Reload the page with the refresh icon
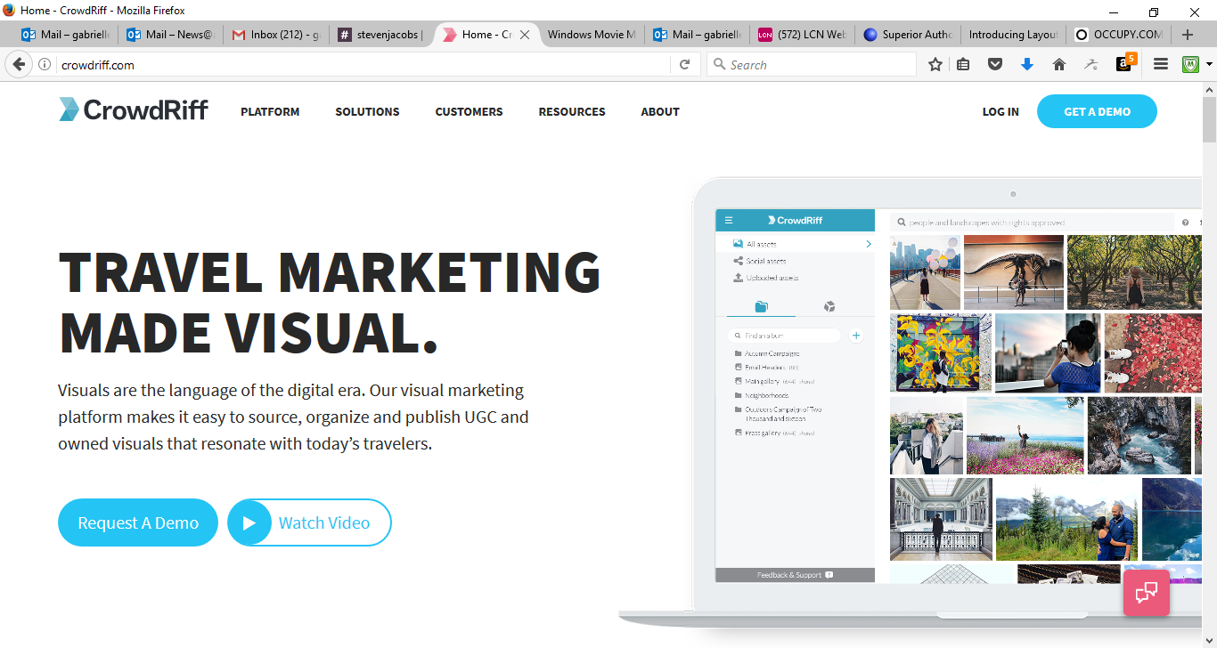This screenshot has width=1217, height=648. pos(684,64)
